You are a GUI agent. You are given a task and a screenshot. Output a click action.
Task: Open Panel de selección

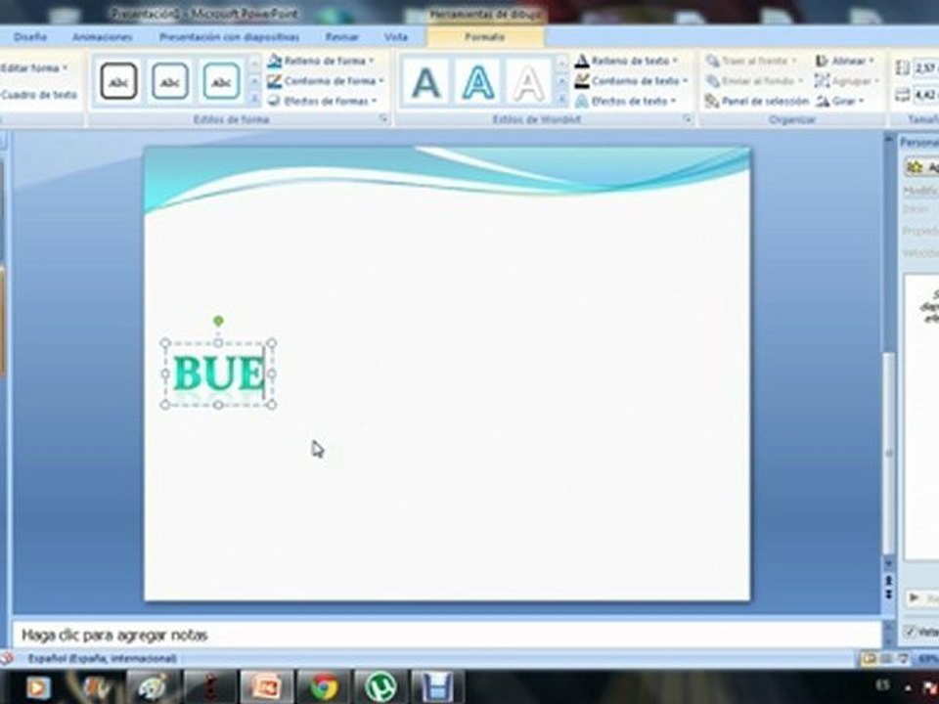tap(757, 101)
